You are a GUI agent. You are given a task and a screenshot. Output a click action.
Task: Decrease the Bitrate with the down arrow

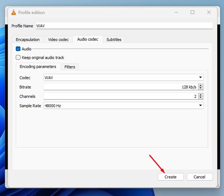200,88
